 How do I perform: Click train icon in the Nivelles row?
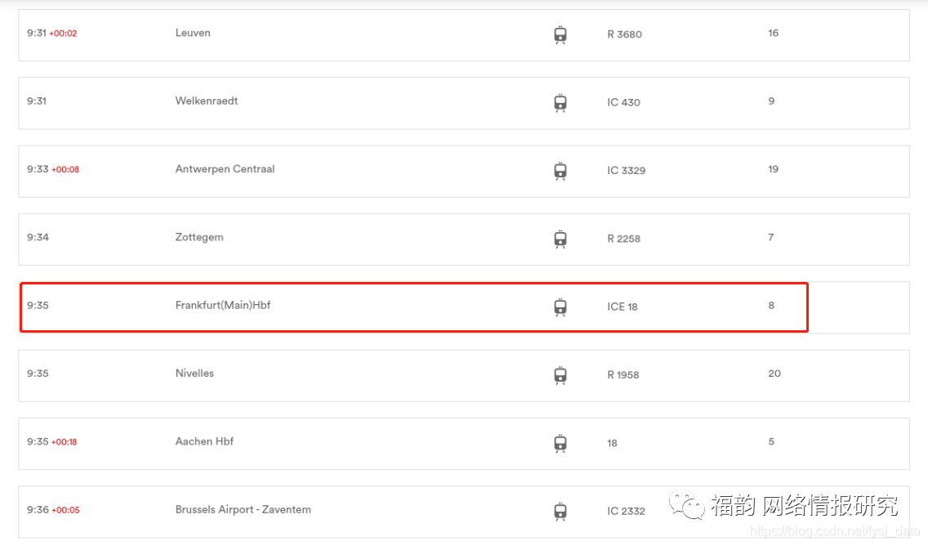click(x=560, y=375)
